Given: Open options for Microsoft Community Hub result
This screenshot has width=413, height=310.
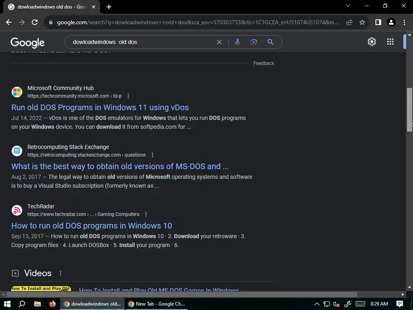Looking at the screenshot, I should pyautogui.click(x=128, y=96).
